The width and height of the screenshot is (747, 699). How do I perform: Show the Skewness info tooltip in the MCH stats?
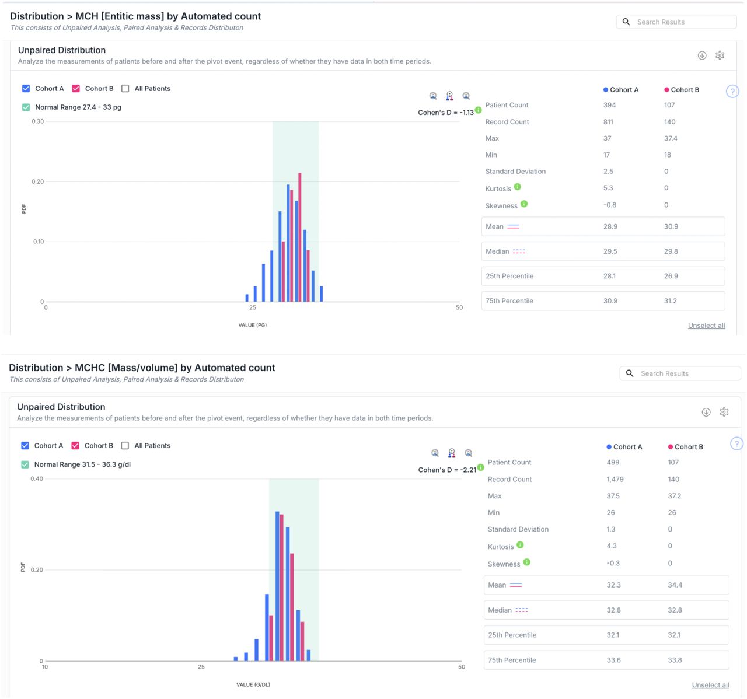click(524, 204)
